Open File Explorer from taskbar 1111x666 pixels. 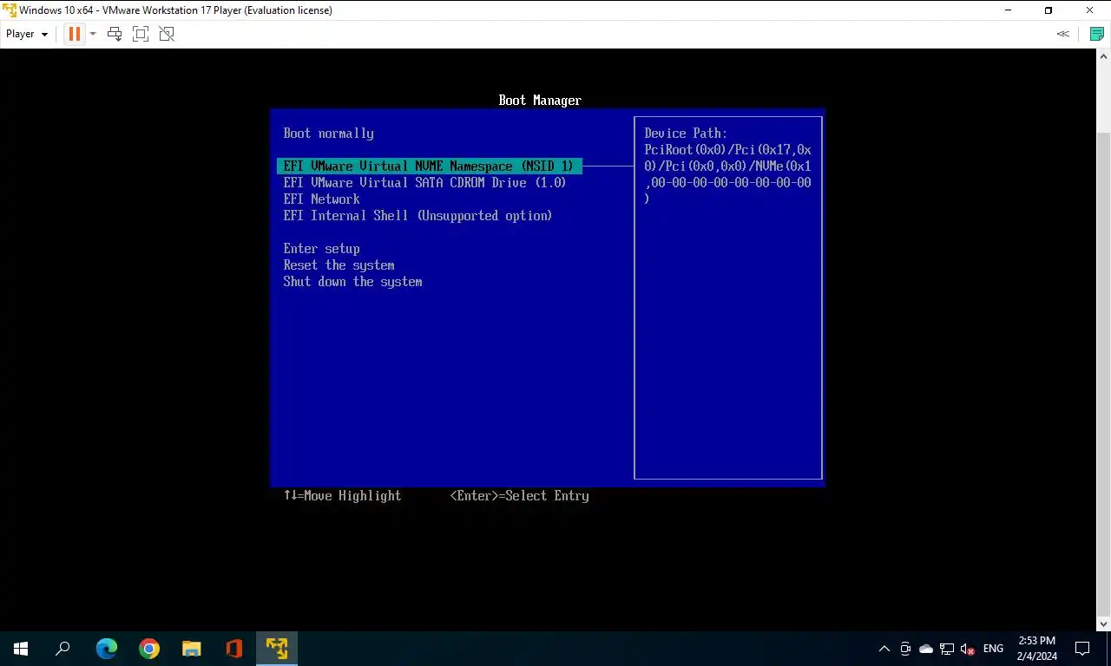192,649
